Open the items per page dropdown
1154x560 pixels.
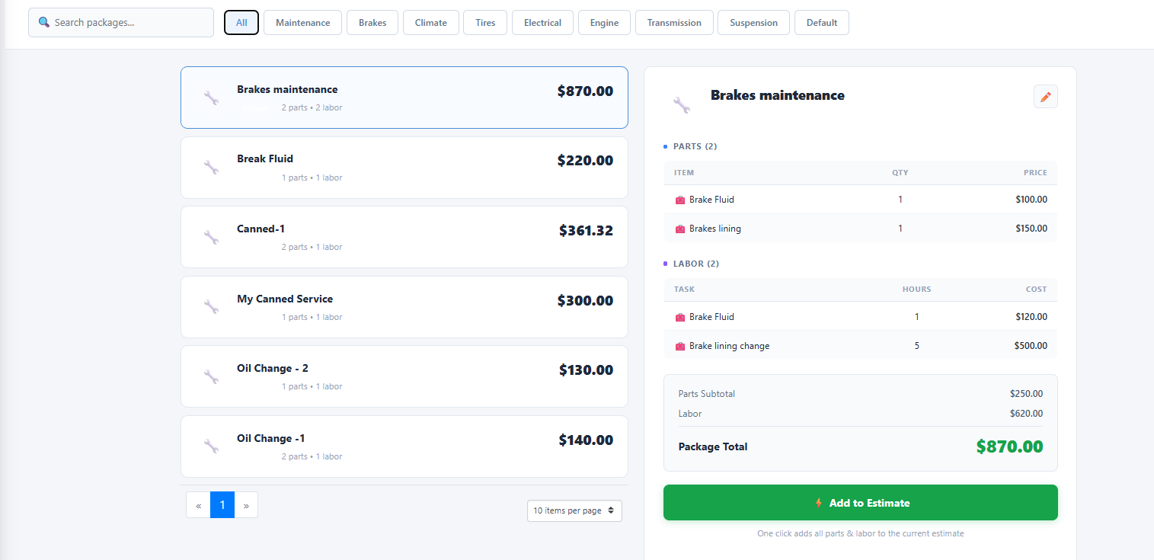[574, 510]
